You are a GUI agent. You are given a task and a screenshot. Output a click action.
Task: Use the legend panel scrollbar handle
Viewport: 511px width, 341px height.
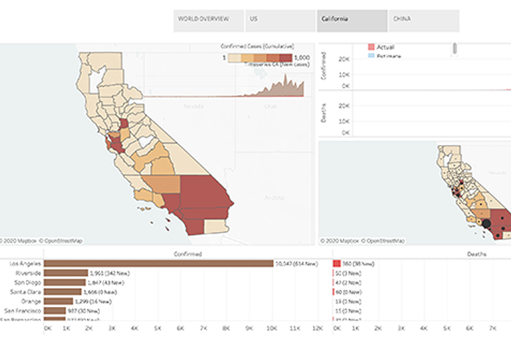455,48
